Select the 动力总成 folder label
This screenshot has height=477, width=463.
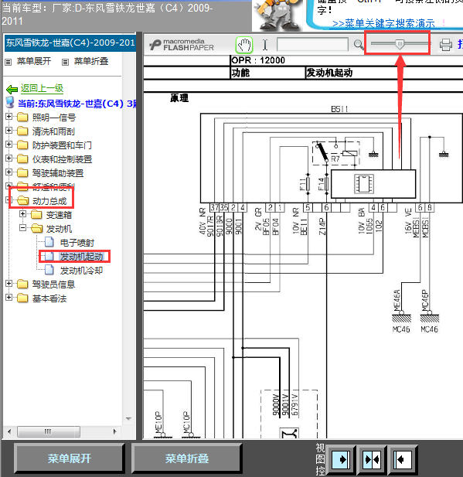coord(49,201)
